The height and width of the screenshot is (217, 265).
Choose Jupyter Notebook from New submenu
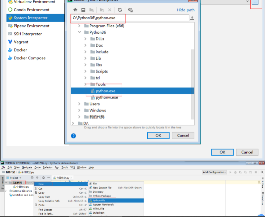point(116,205)
